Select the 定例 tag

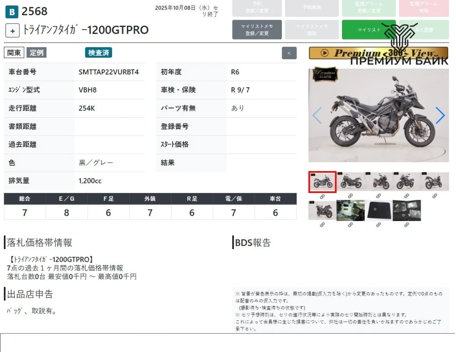tap(36, 53)
